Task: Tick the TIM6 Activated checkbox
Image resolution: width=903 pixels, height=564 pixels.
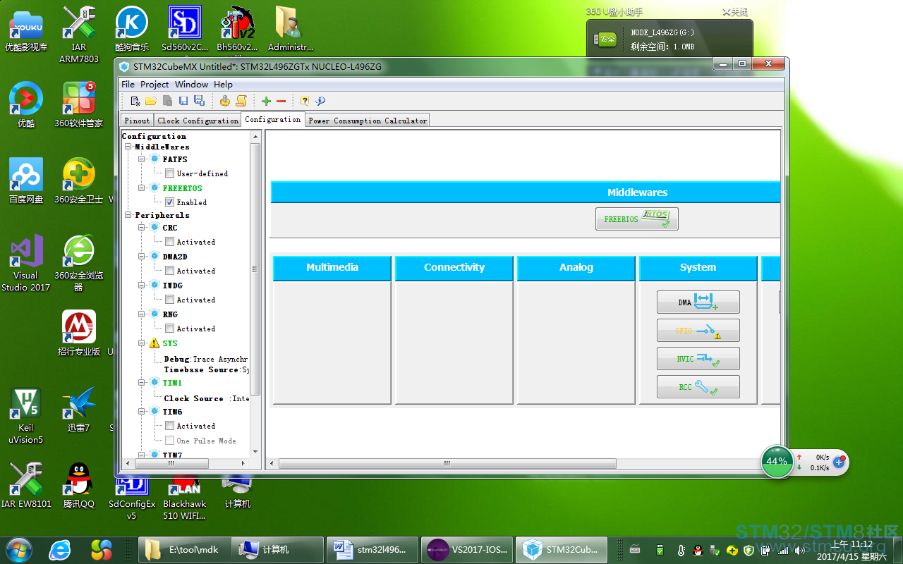Action: [169, 426]
